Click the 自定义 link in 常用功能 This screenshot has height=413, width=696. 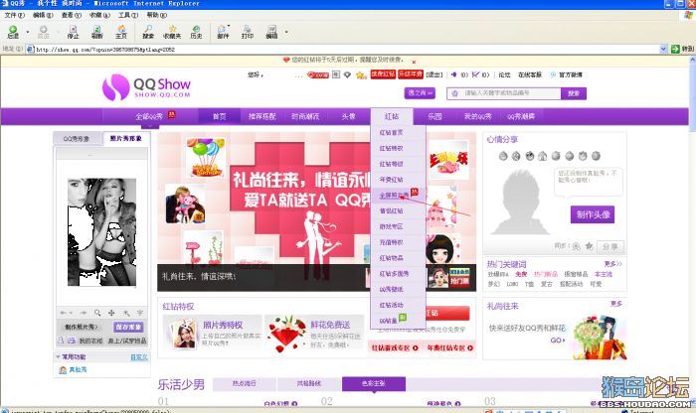pos(139,357)
